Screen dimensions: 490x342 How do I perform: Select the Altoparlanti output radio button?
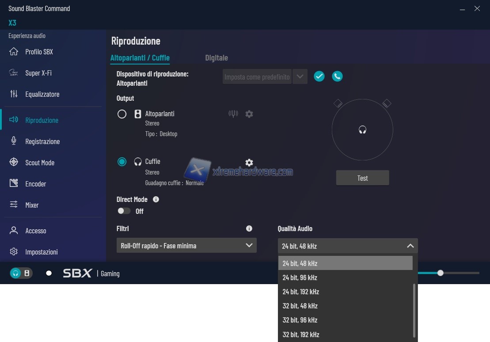[122, 114]
